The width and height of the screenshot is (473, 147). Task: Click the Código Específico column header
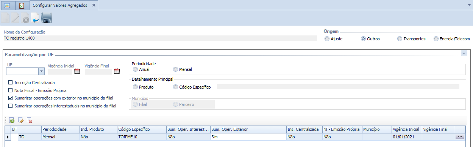pos(134,129)
